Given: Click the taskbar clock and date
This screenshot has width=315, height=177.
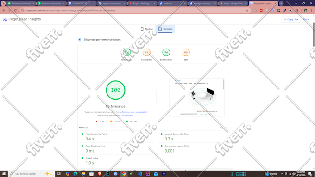Looking at the screenshot, I should [301, 174].
